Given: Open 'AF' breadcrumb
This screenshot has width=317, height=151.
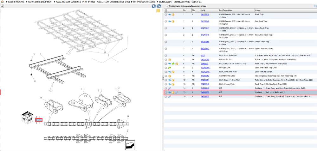Looking at the screenshot, I should click(86, 2).
